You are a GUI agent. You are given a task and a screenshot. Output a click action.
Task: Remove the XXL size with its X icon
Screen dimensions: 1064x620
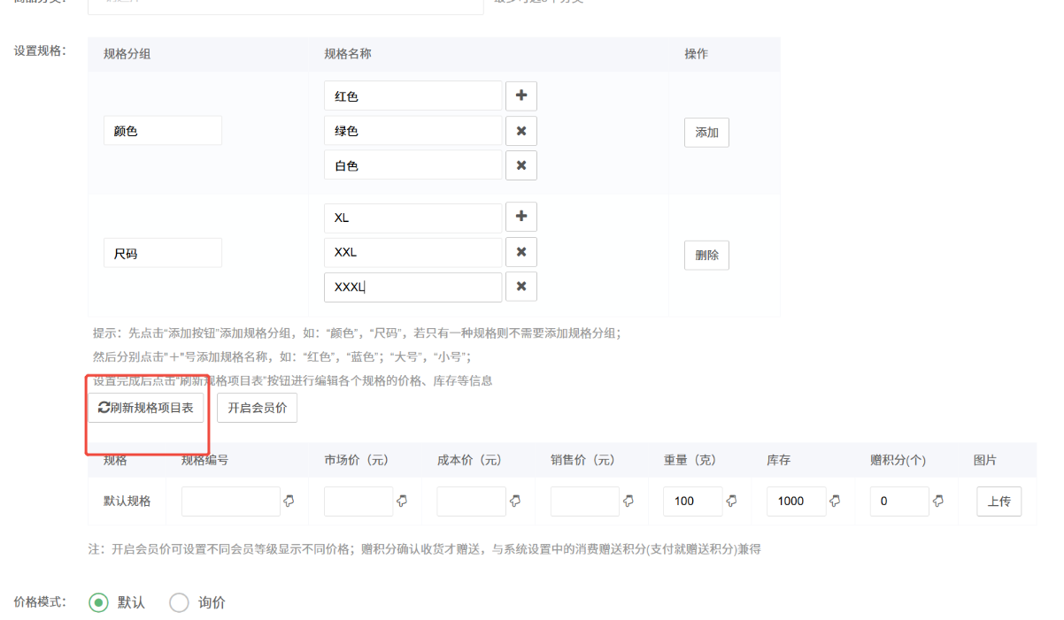click(520, 252)
